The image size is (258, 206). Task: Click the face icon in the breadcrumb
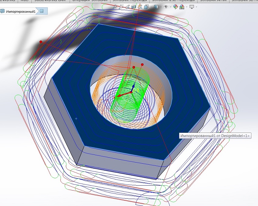tap(42, 11)
